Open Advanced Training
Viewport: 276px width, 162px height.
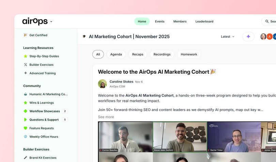(43, 73)
